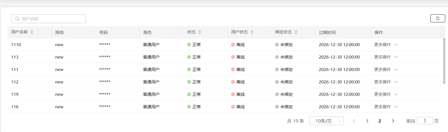This screenshot has height=132, width=448.
Task: Select user name cell 111
Action: (x=15, y=70)
